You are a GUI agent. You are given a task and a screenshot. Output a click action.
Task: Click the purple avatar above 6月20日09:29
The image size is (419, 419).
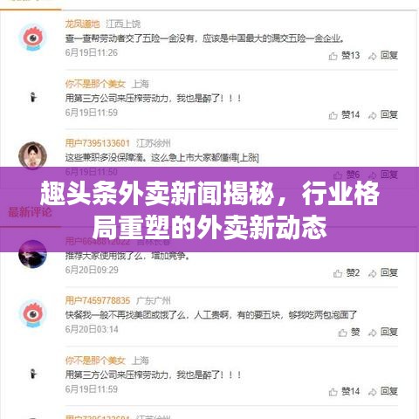coord(32,254)
